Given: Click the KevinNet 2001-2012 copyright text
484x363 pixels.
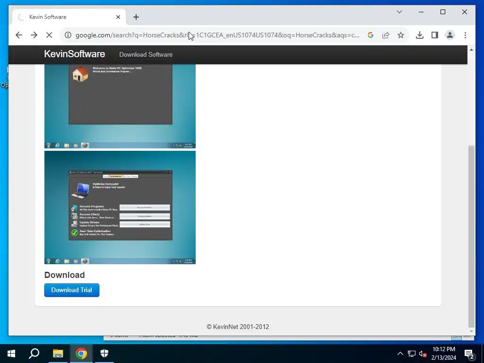Looking at the screenshot, I should click(238, 327).
